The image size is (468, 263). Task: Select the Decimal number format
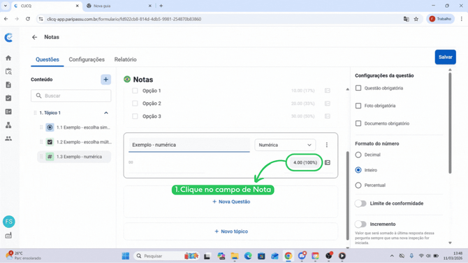(358, 155)
